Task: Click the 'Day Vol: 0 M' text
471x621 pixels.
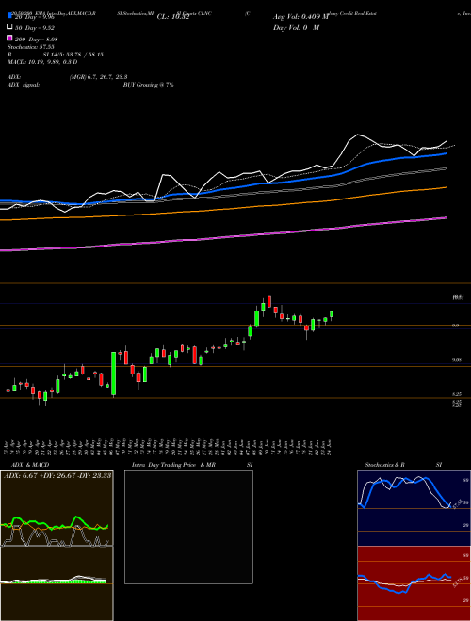Action: (x=296, y=27)
